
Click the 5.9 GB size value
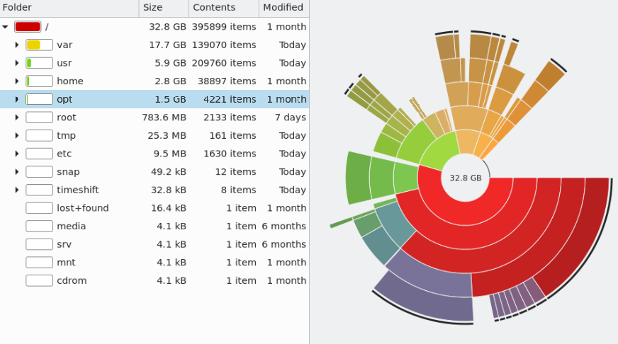click(170, 63)
